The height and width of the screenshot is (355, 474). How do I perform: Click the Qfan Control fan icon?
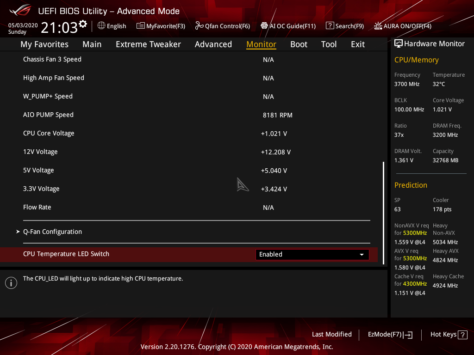[199, 26]
